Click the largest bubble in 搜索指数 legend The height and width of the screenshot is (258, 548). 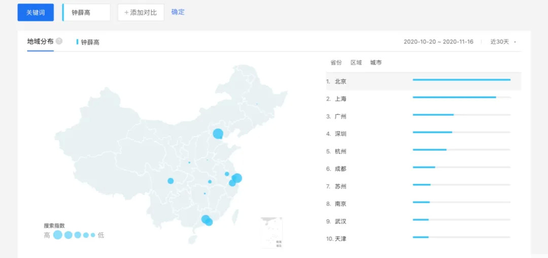(x=58, y=235)
